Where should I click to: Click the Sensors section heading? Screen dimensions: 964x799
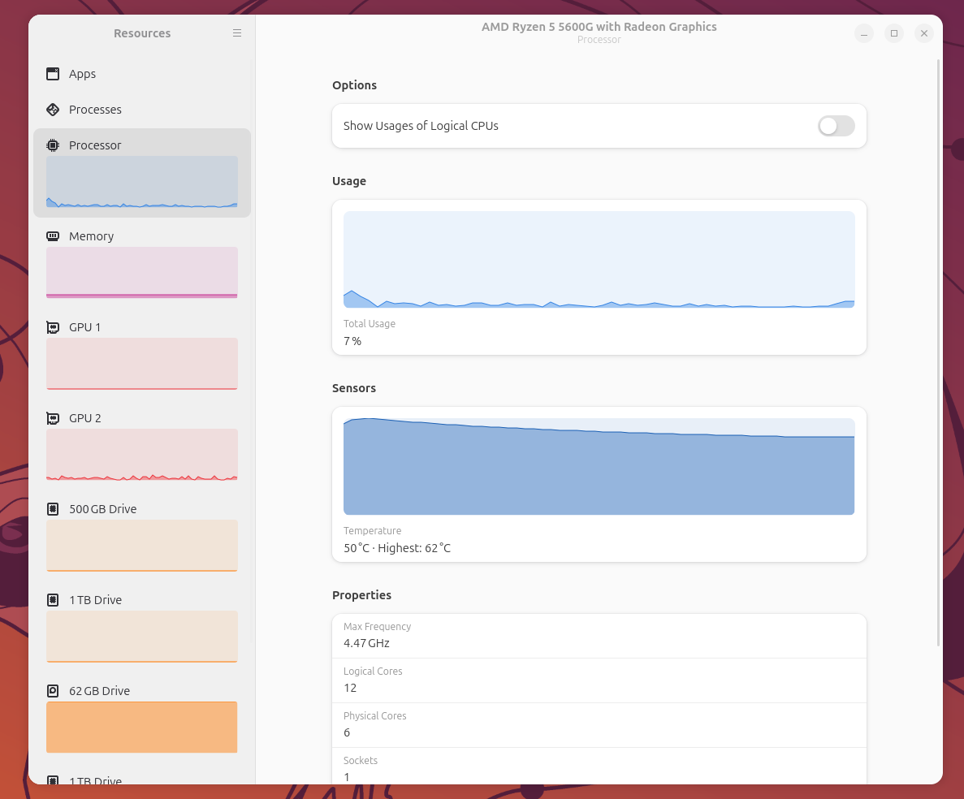(x=353, y=388)
